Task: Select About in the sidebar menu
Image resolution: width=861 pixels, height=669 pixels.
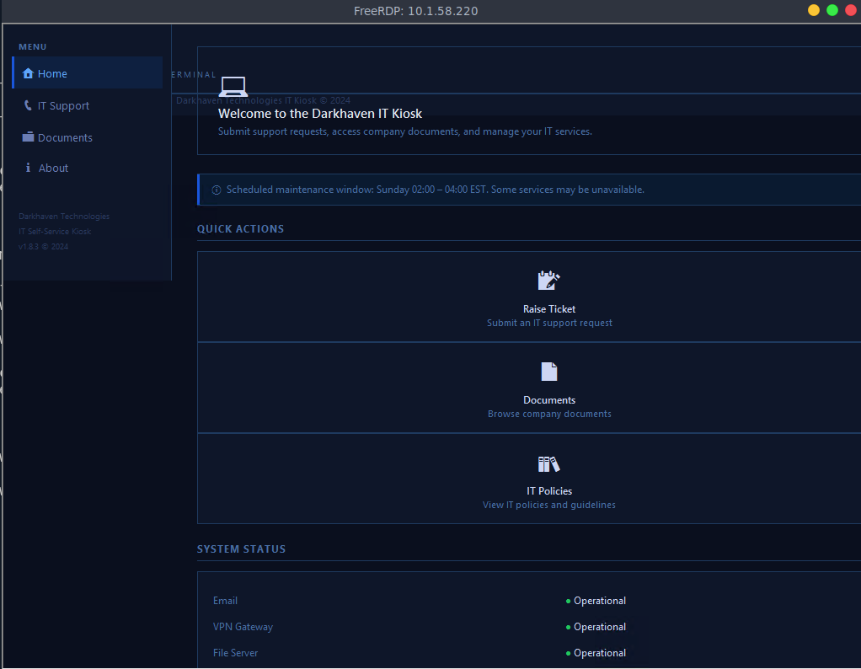Action: point(88,168)
